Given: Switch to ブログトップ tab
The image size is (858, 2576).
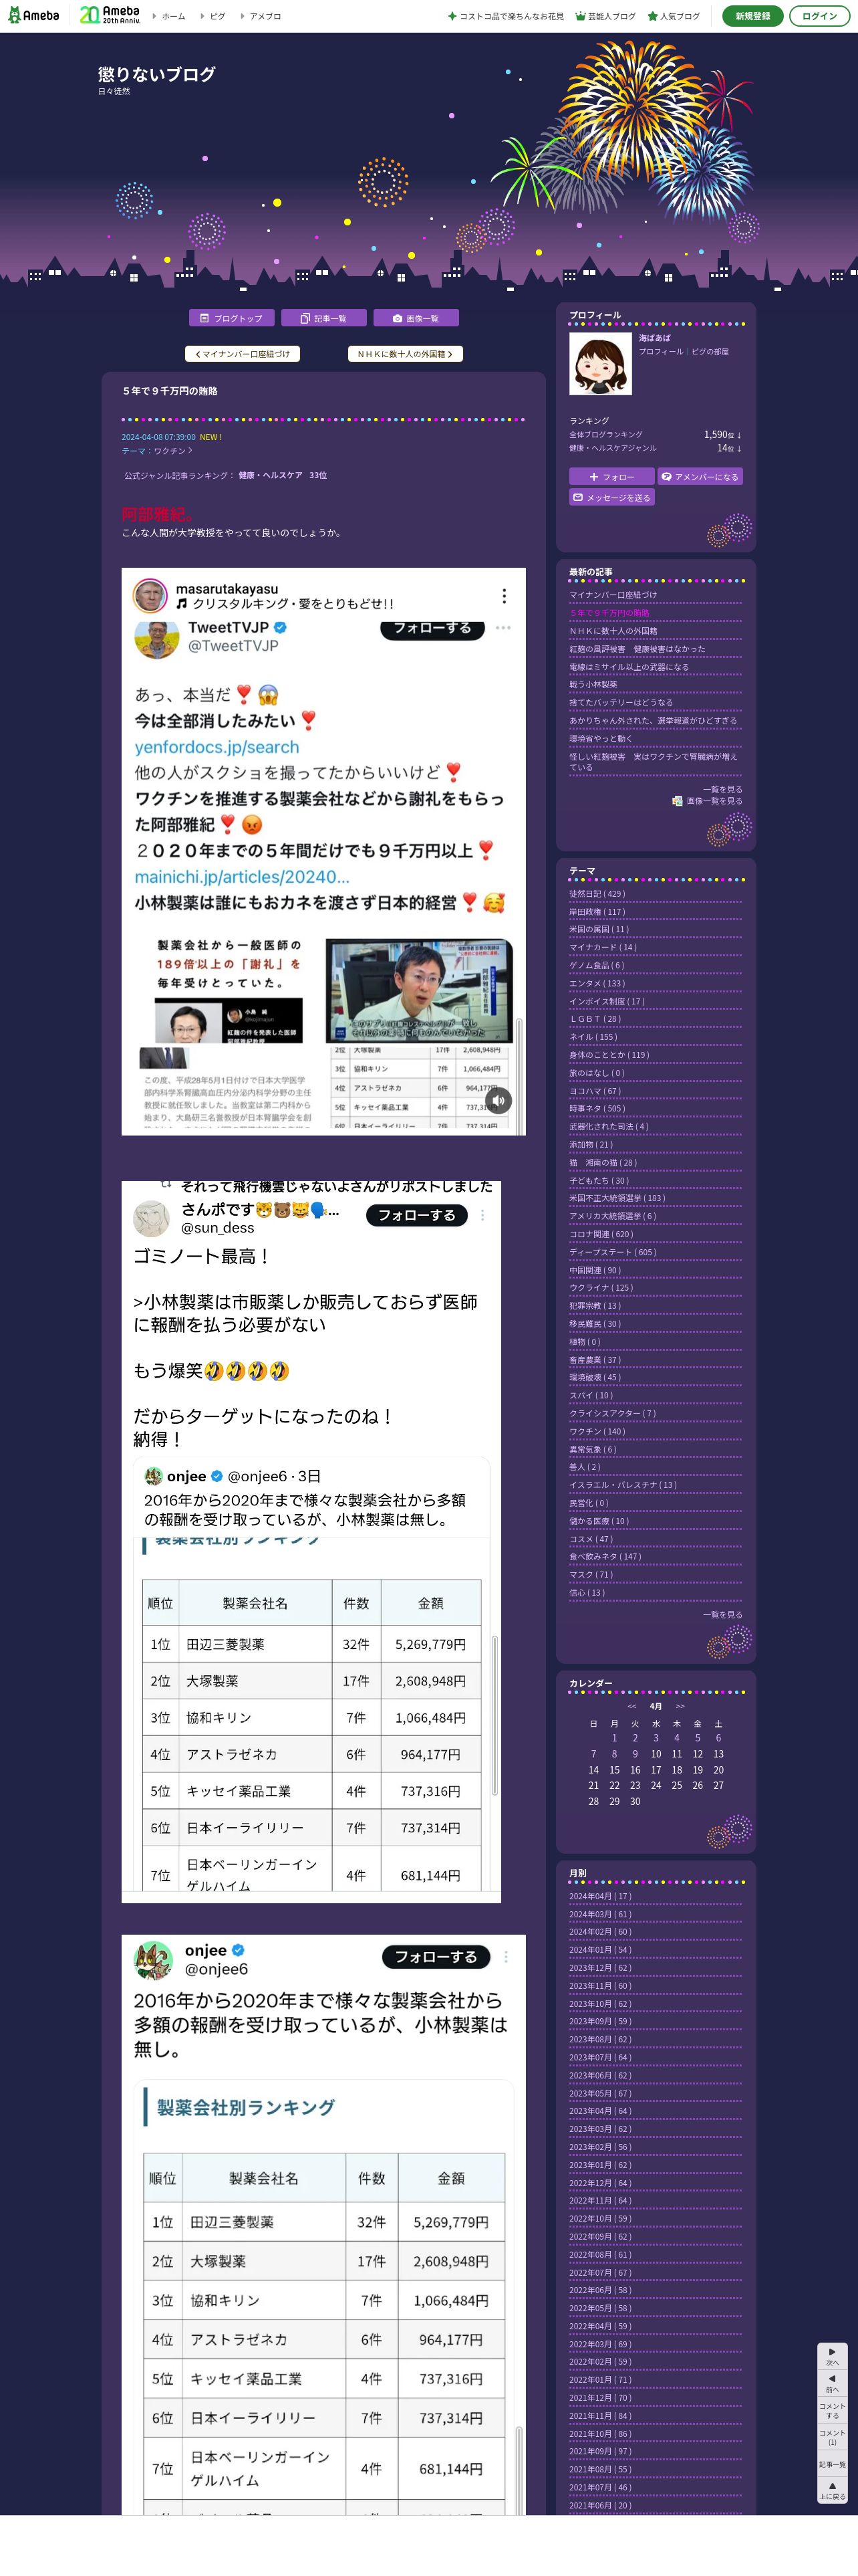Looking at the screenshot, I should pyautogui.click(x=232, y=318).
